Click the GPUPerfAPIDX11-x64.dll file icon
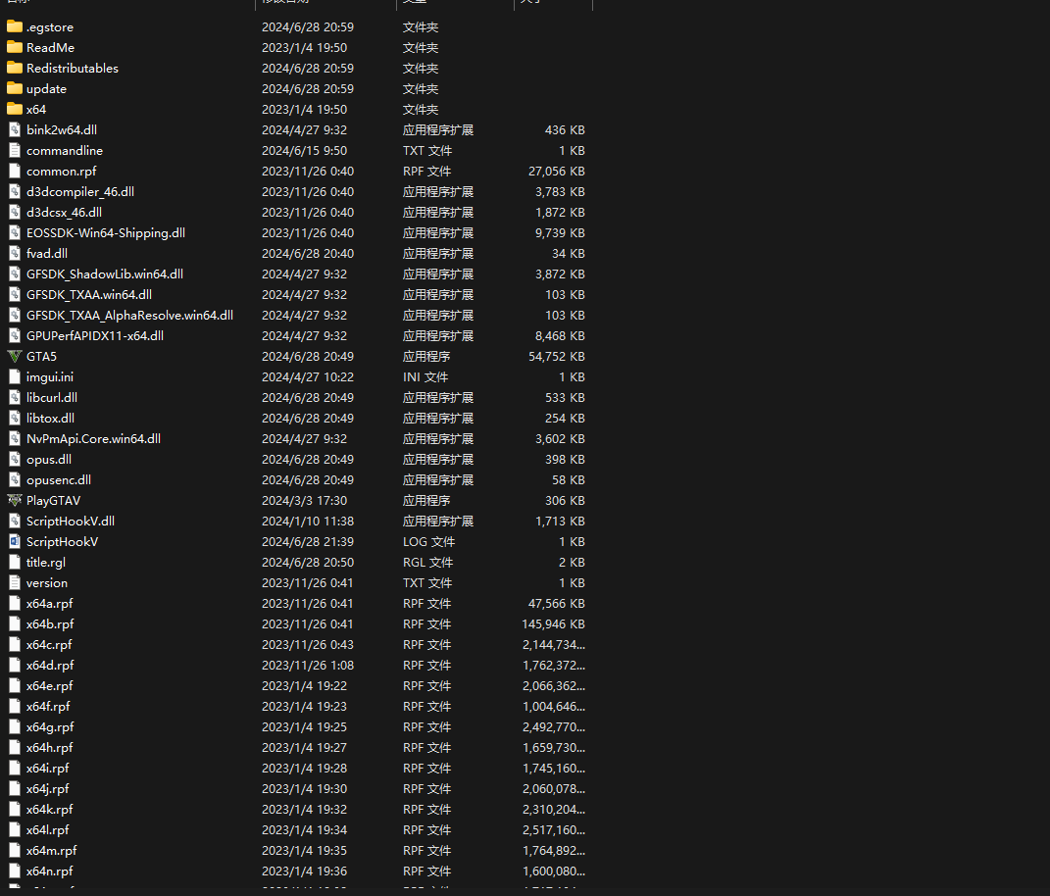The height and width of the screenshot is (896, 1050). 15,335
